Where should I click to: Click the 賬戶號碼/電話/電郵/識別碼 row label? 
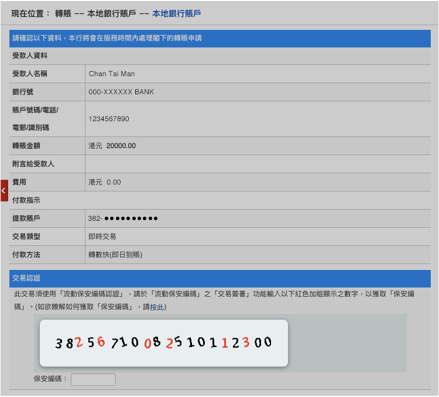pos(36,119)
